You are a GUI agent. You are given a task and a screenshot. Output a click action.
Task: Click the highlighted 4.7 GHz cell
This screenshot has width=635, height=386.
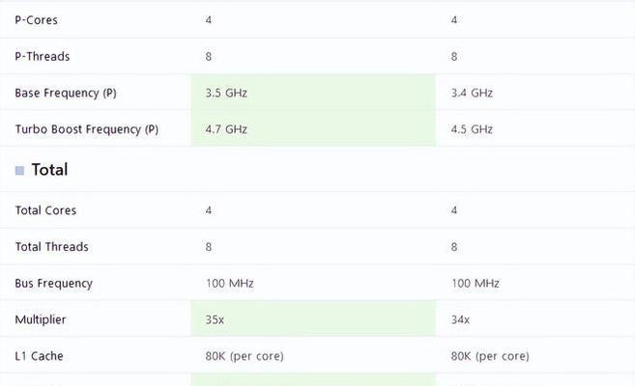tap(313, 128)
